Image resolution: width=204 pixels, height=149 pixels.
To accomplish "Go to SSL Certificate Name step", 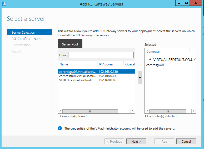I will [27, 39].
